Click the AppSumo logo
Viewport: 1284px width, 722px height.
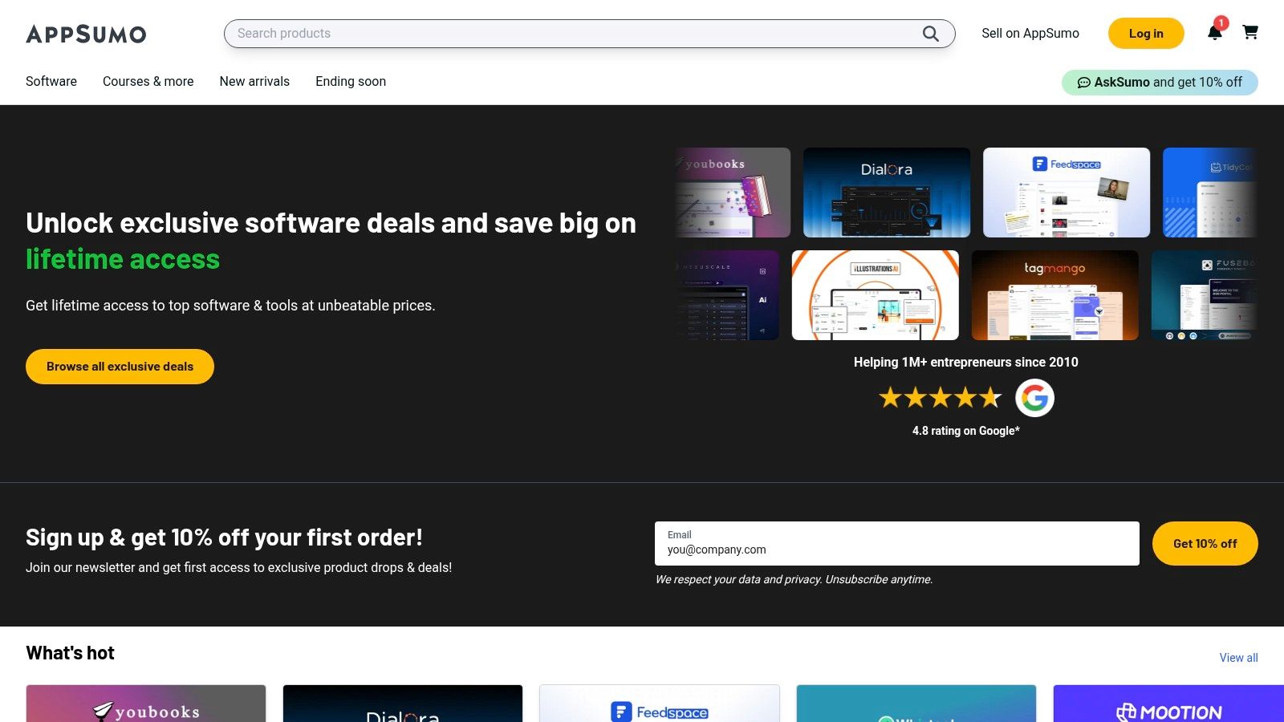pyautogui.click(x=86, y=34)
